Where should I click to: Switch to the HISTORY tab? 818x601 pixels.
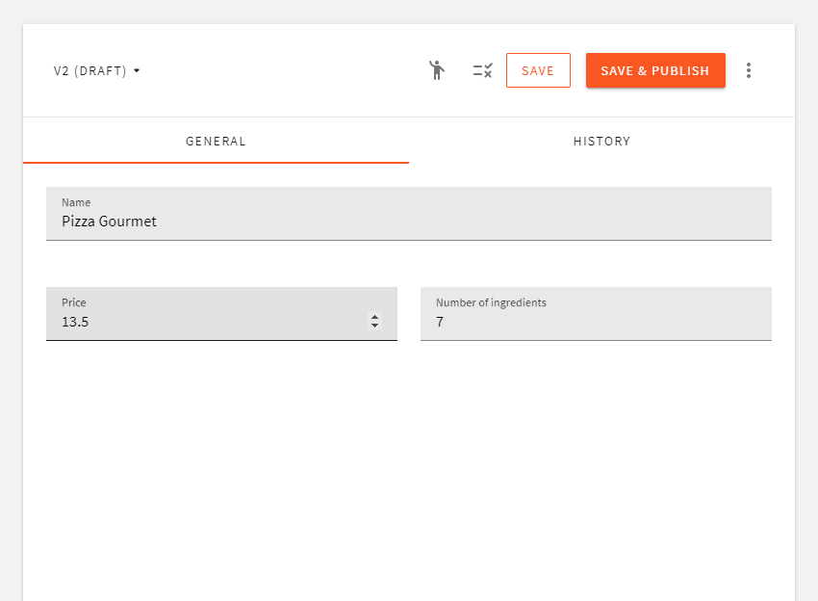tap(601, 141)
